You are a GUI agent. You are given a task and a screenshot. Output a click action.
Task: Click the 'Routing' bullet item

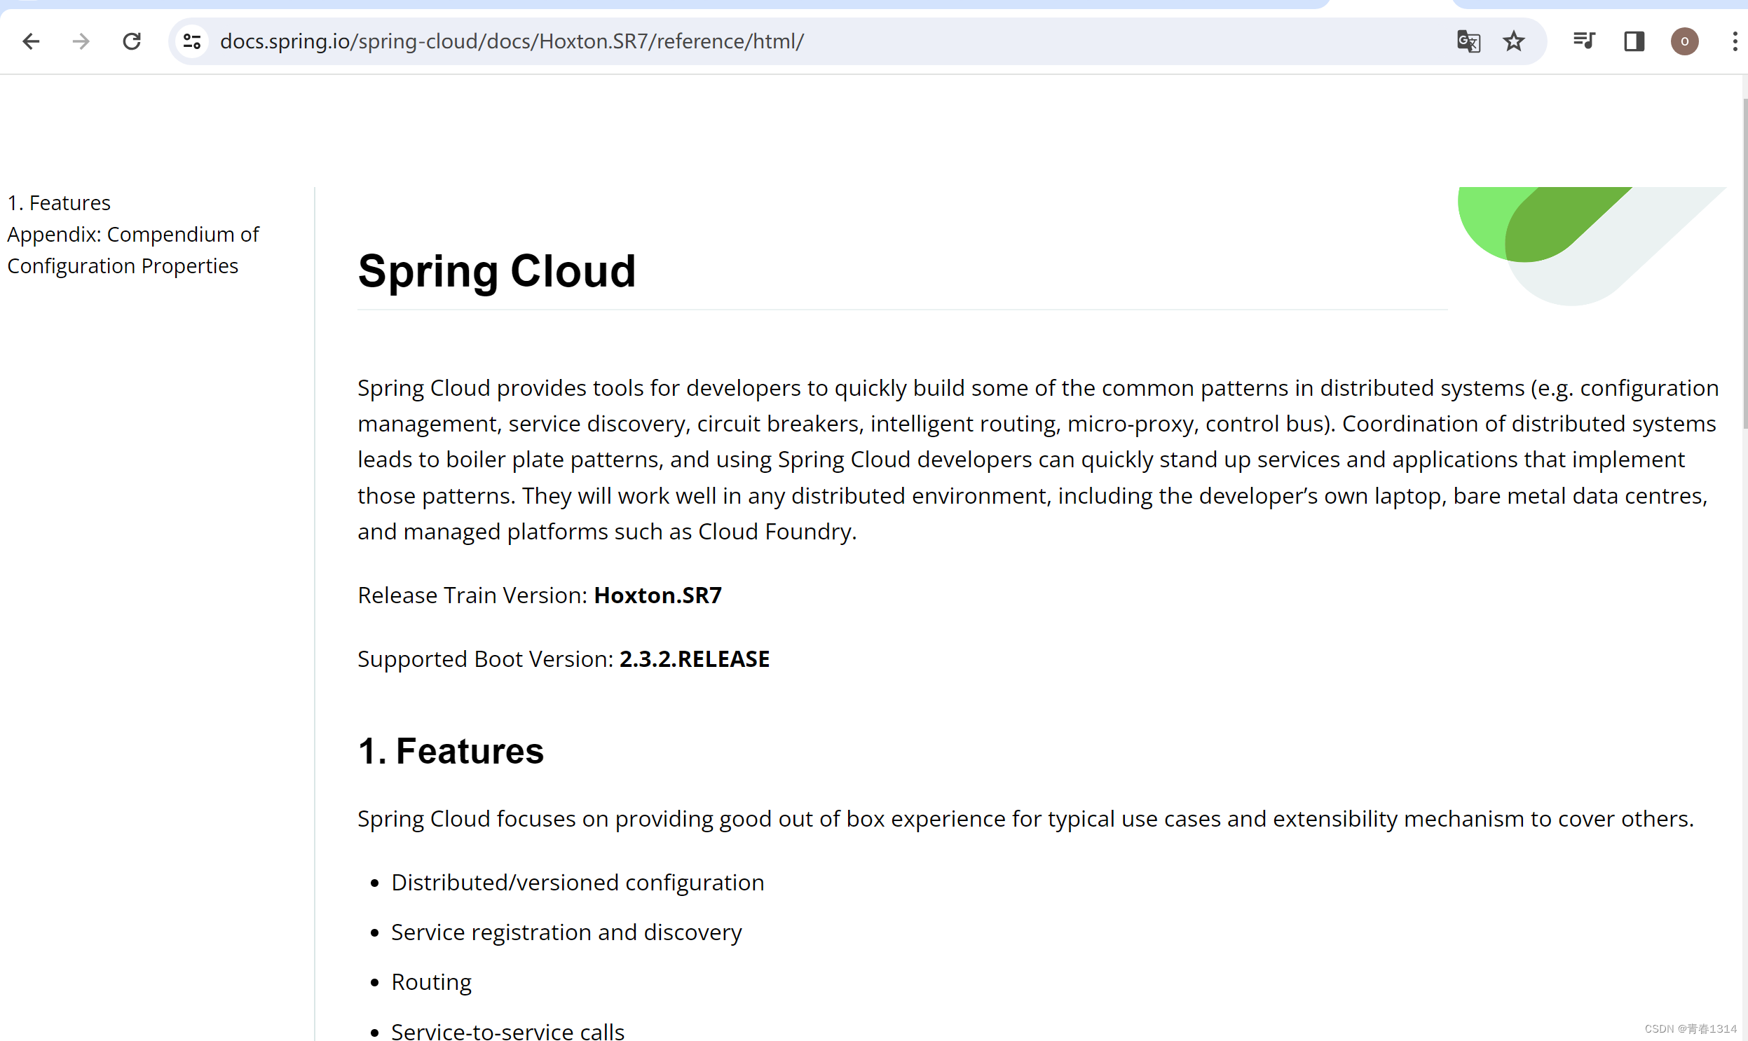431,982
